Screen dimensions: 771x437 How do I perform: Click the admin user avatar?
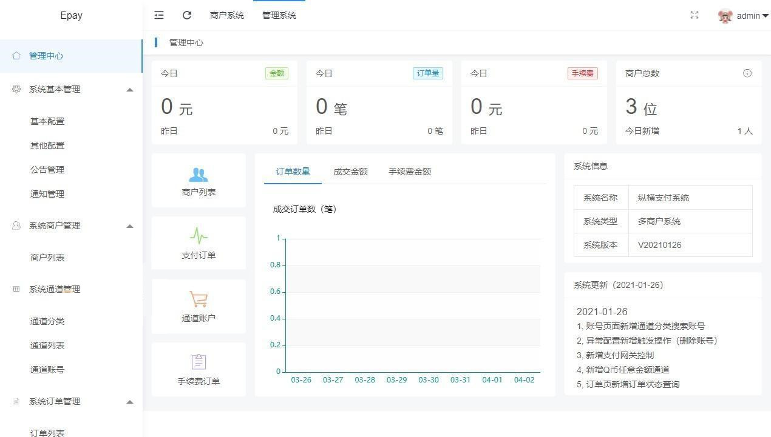coord(725,16)
